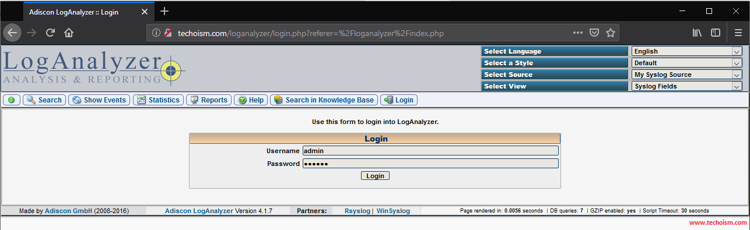Click 'Use this form to login' text
This screenshot has height=230, width=750.
click(375, 122)
